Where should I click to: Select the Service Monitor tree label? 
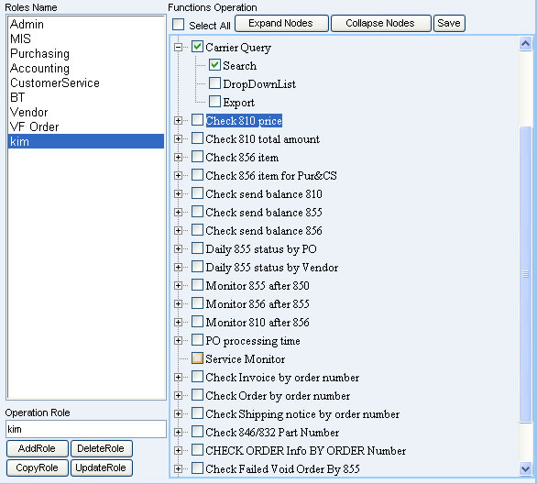[246, 359]
